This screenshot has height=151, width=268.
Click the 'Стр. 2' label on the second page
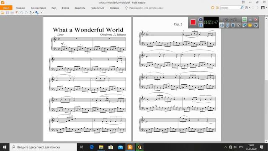[x=178, y=24]
